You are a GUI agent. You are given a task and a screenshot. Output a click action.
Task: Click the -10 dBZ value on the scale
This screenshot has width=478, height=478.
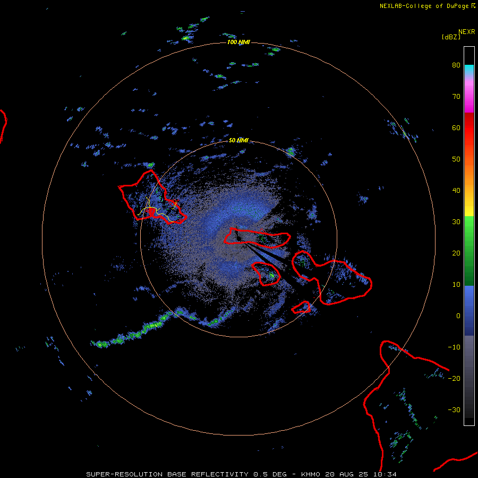(454, 347)
